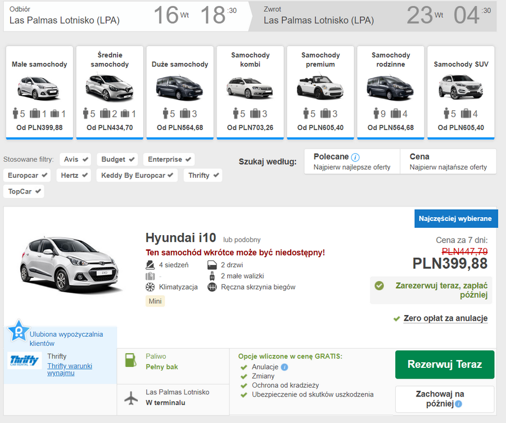Click the Zachowaj na później info icon
This screenshot has width=506, height=423.
coord(459,404)
